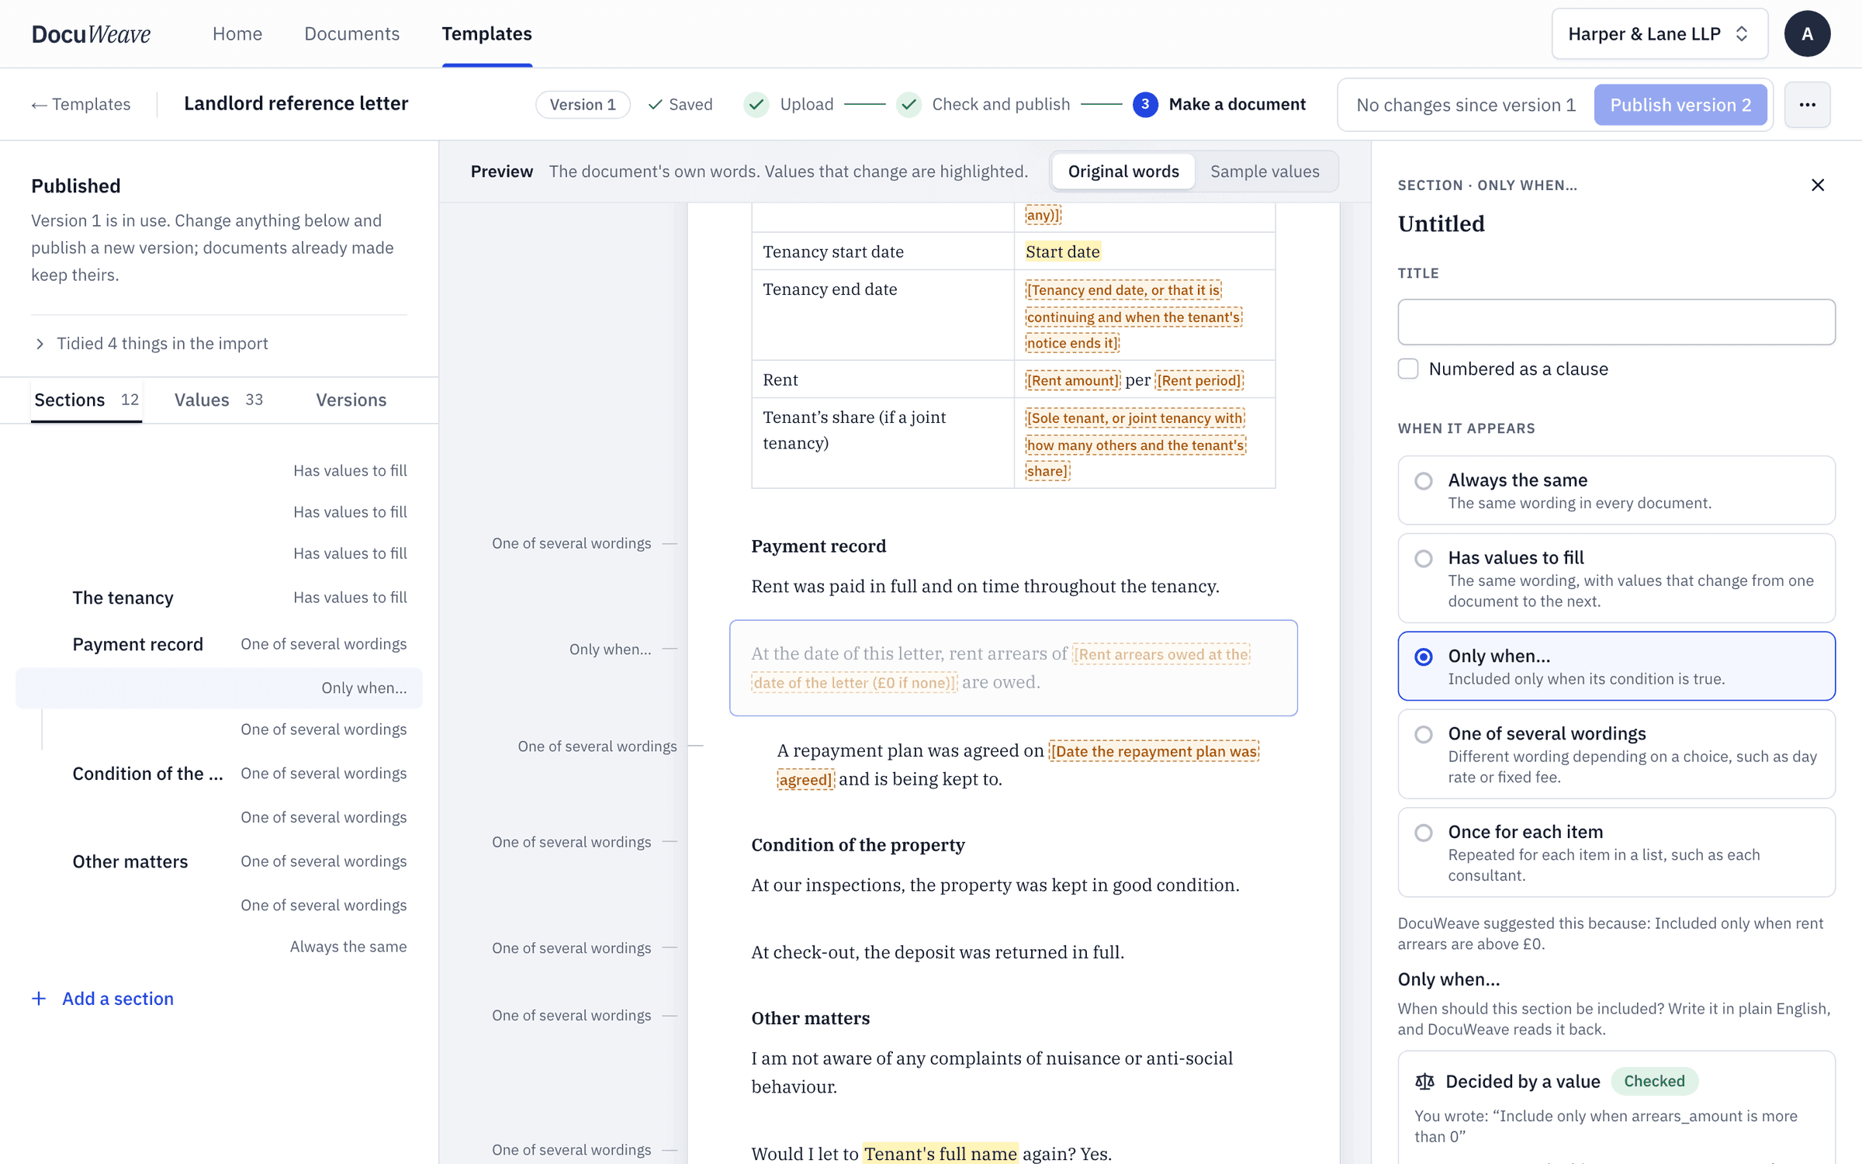Screen dimensions: 1862x1164
Task: Switch preview to Original words
Action: pyautogui.click(x=1123, y=171)
